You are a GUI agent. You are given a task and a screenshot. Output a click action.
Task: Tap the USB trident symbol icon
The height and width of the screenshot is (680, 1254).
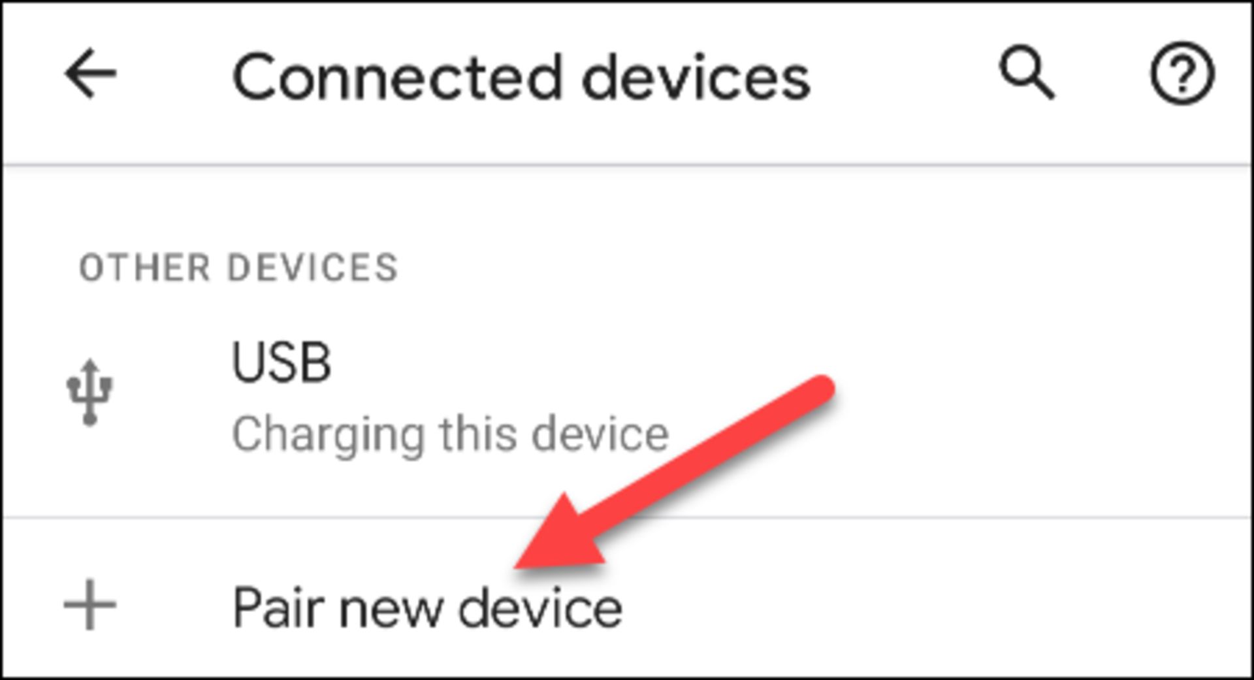[90, 392]
